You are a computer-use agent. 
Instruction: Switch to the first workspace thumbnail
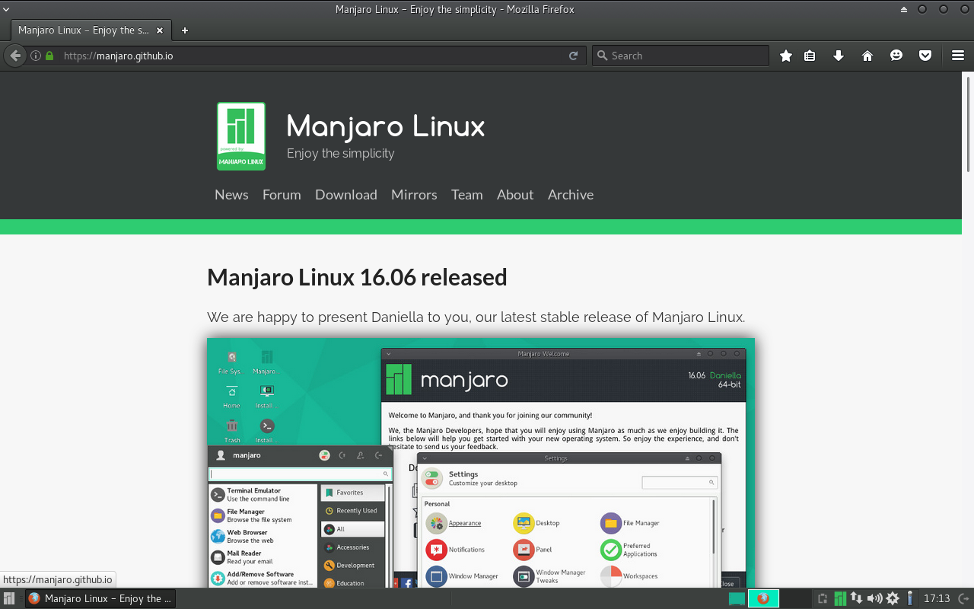pos(737,598)
